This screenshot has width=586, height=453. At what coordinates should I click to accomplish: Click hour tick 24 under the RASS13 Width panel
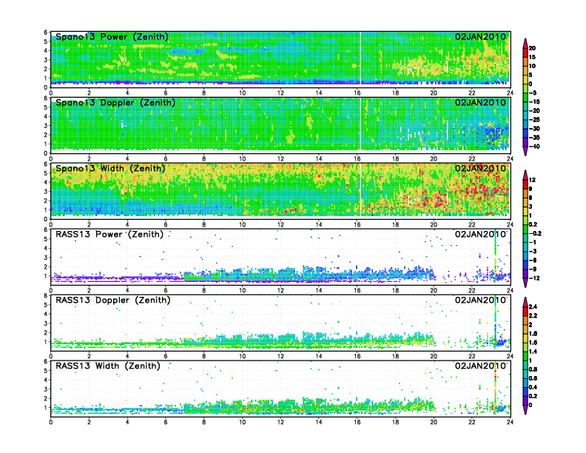[x=510, y=422]
